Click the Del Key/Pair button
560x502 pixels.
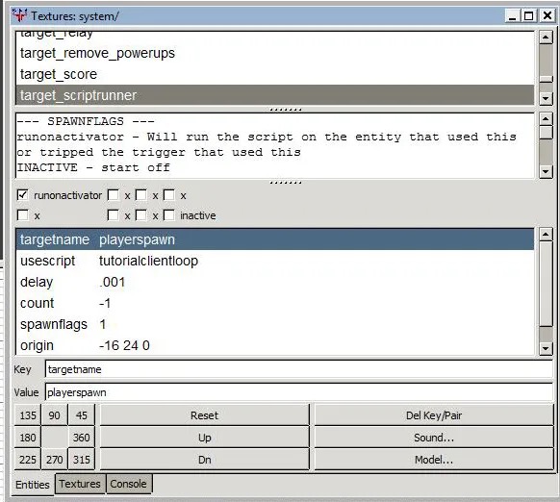tap(434, 415)
